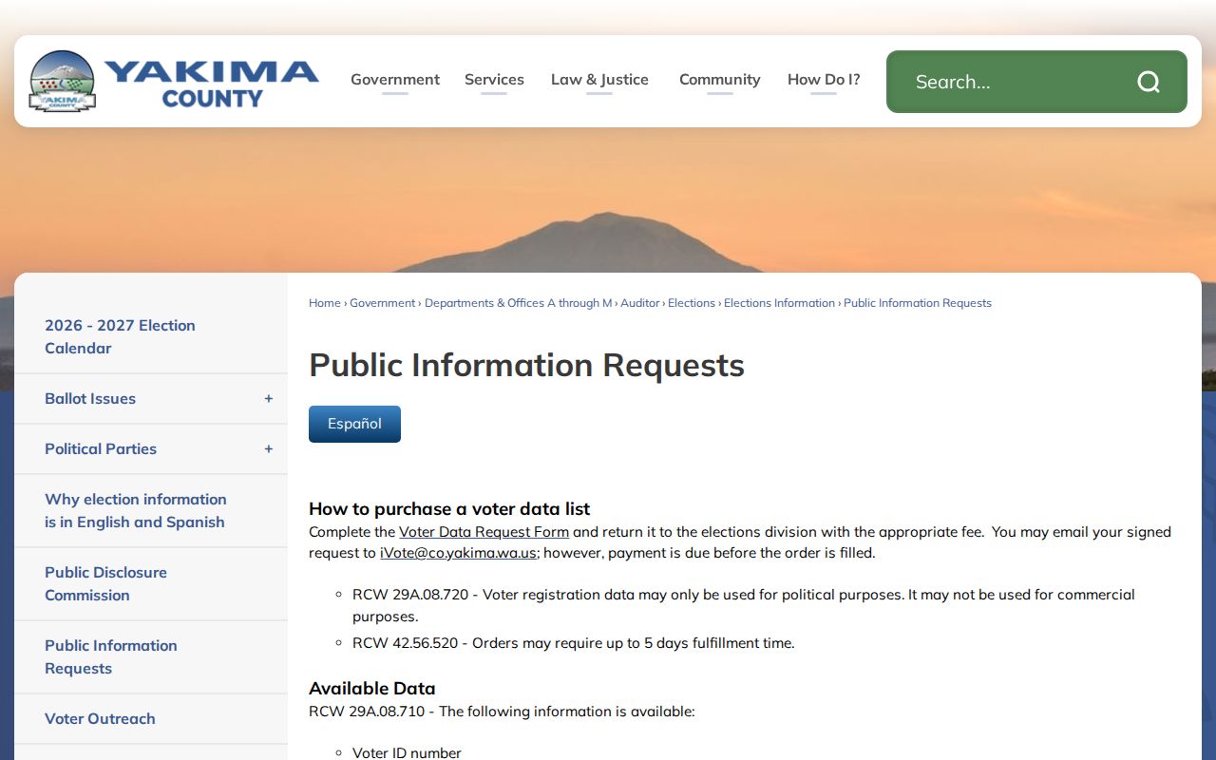
Task: Click the RCW 29A.08.720 bullet text
Action: click(744, 605)
